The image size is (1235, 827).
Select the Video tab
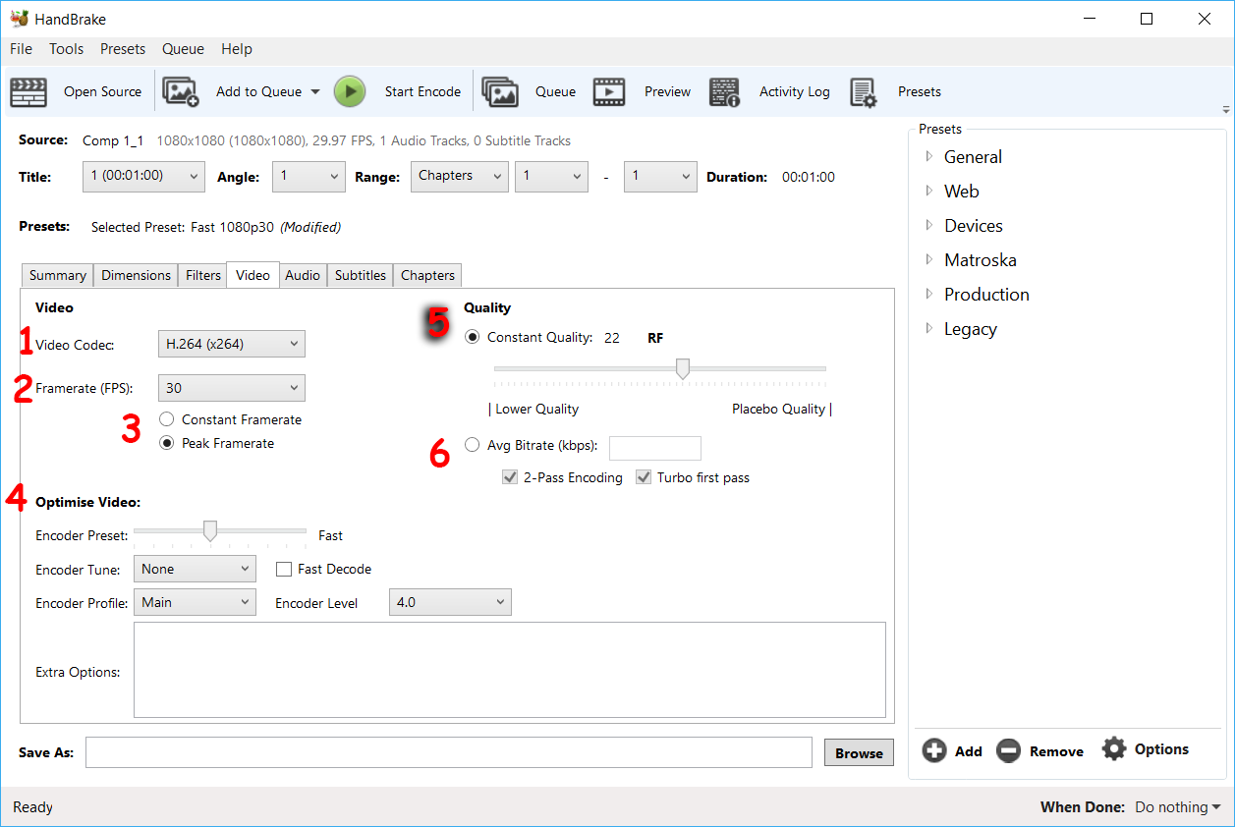pos(253,275)
